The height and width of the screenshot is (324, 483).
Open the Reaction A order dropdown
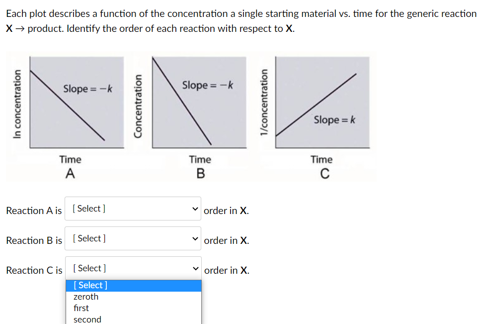(132, 208)
